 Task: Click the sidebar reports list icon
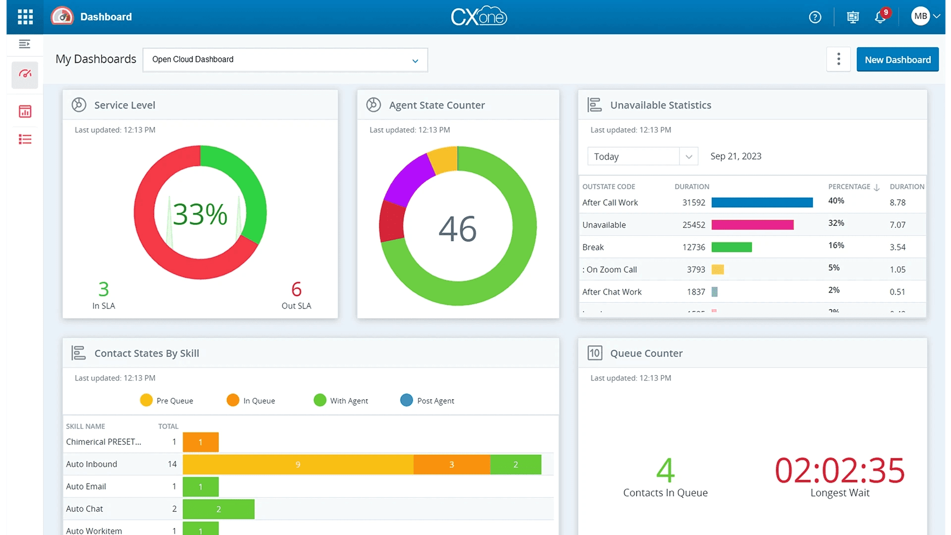(25, 140)
